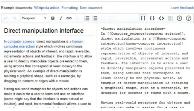Open the Paragraph format dropdown
The height and width of the screenshot is (111, 194).
(x=34, y=18)
